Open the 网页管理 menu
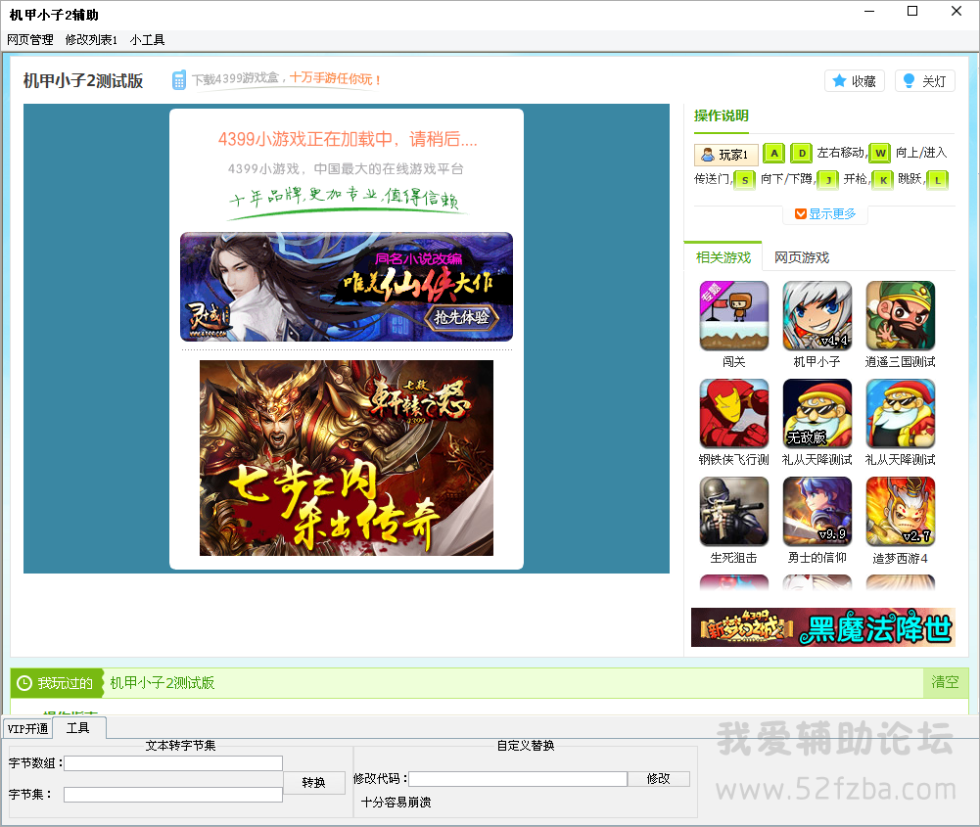Screen dimensions: 980x827 30,40
